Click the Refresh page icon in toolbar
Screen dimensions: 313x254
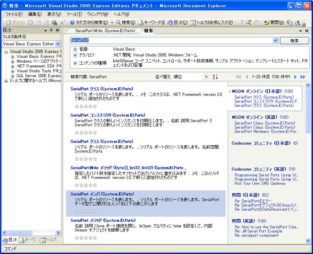46,22
